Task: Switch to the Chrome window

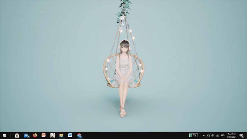Action: click(79, 135)
